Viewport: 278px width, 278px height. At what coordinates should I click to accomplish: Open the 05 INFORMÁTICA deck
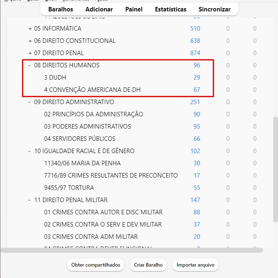[x=57, y=29]
